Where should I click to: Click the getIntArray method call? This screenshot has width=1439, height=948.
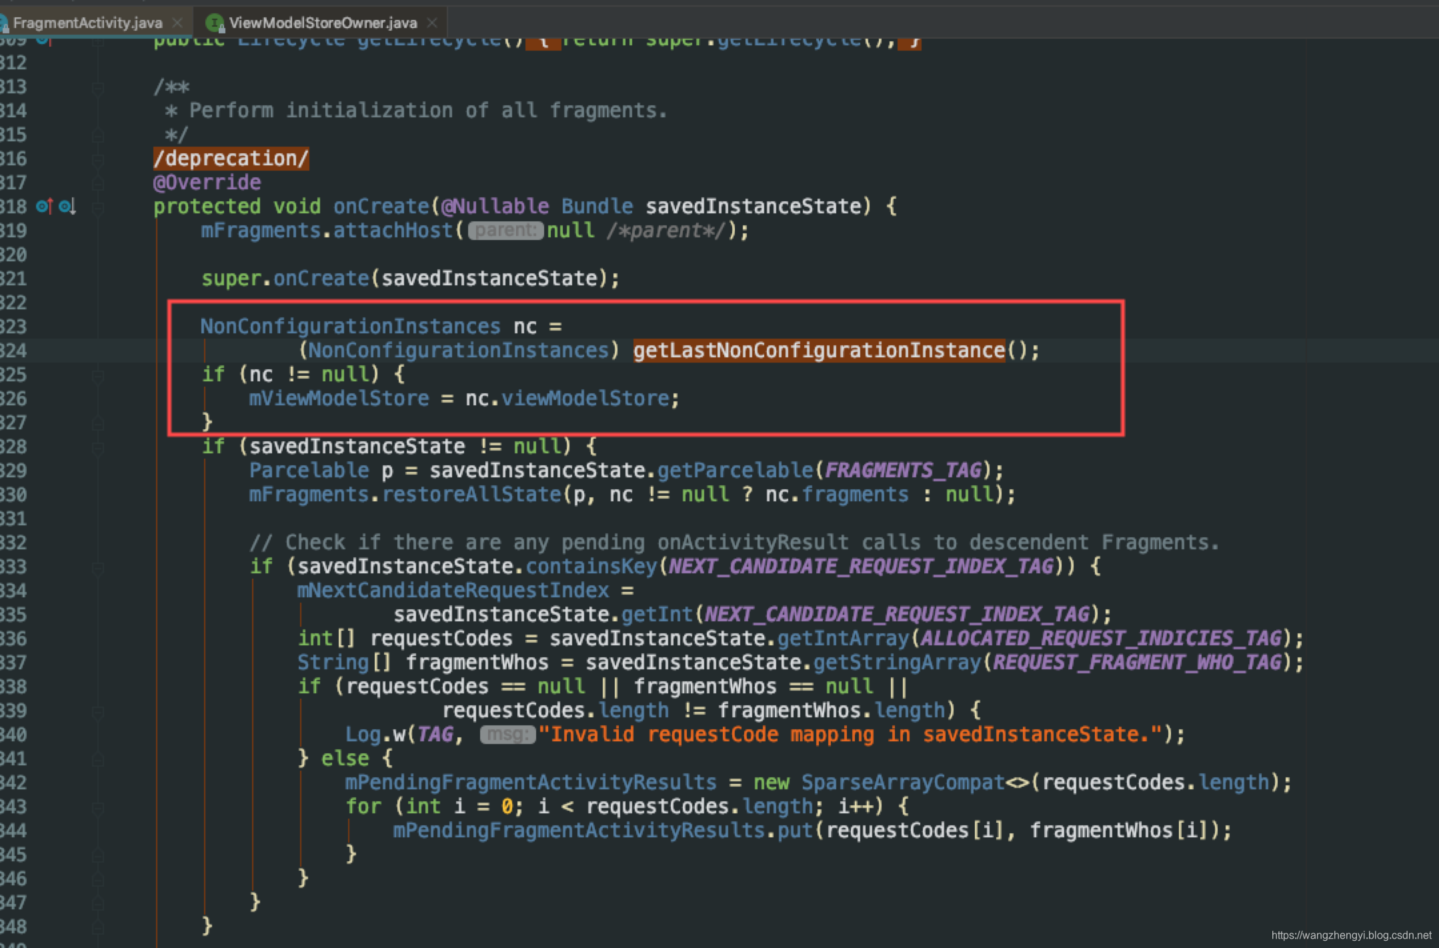(x=843, y=639)
